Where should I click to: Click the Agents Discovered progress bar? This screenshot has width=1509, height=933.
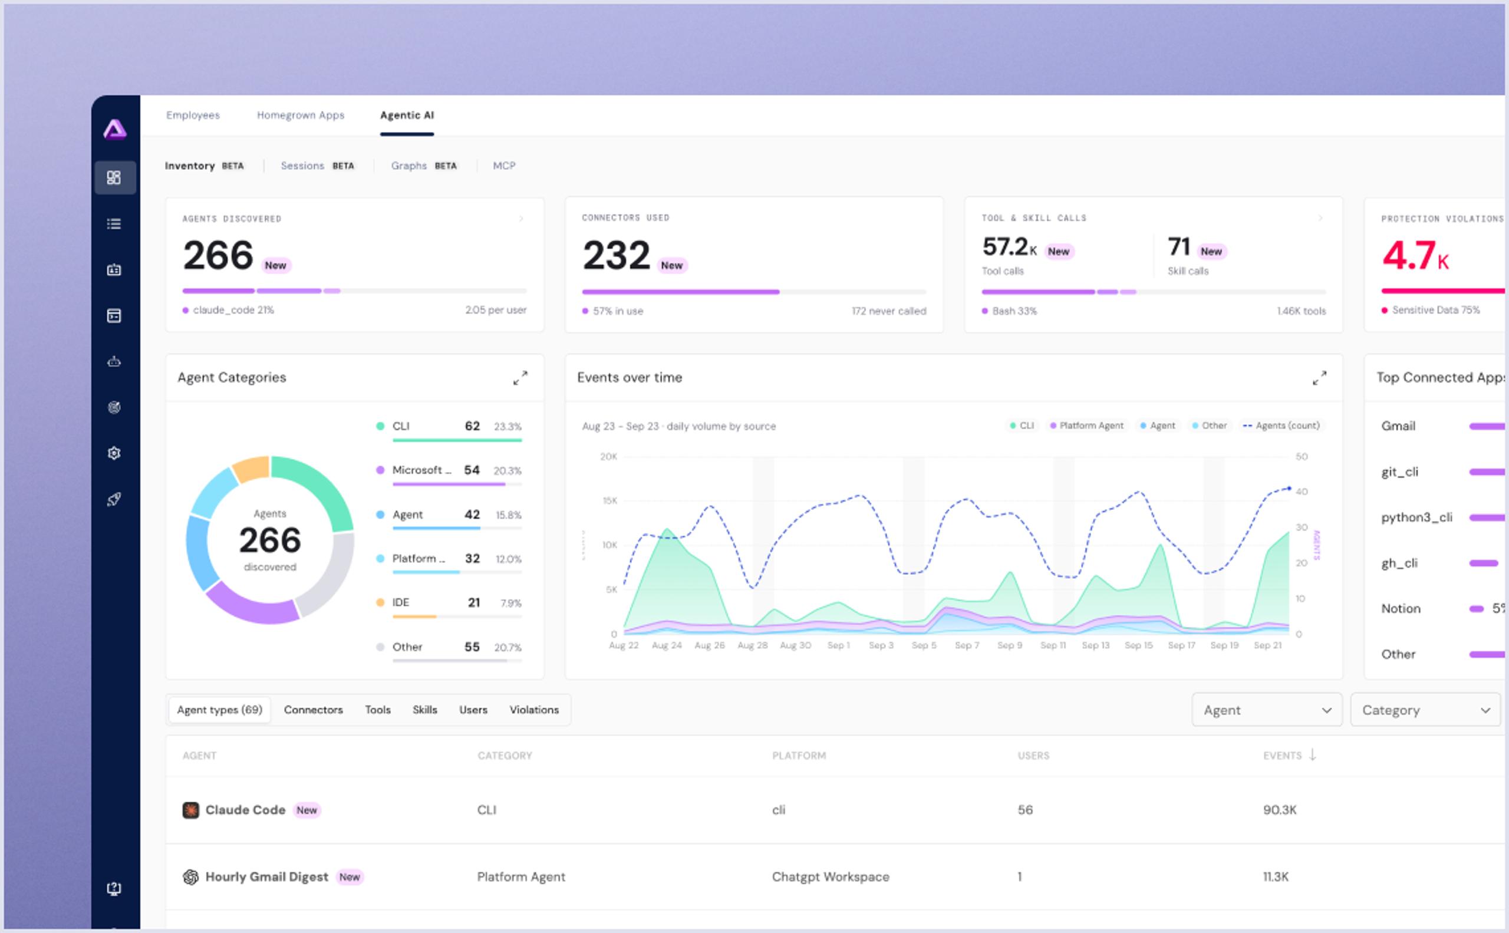tap(354, 291)
